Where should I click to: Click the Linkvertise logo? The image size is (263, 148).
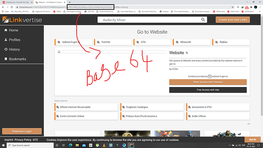click(x=22, y=20)
